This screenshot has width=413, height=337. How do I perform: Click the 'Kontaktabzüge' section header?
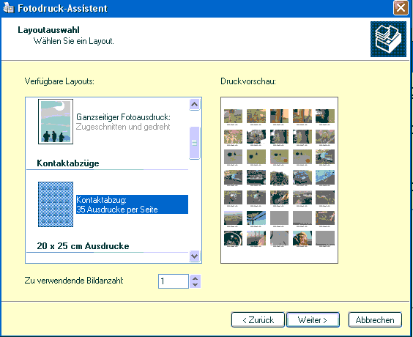[68, 163]
